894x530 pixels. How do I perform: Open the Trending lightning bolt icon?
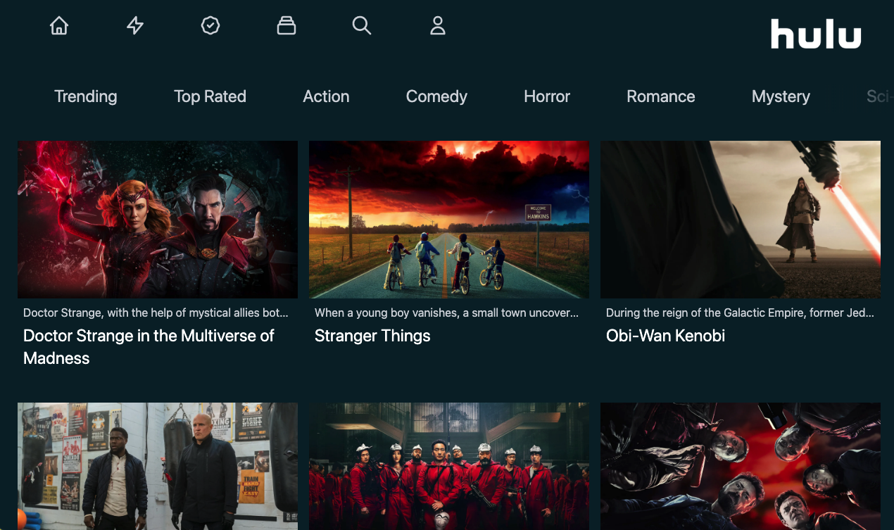[x=135, y=26]
